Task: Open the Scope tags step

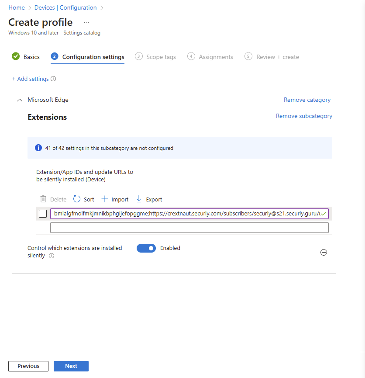Action: [155, 57]
